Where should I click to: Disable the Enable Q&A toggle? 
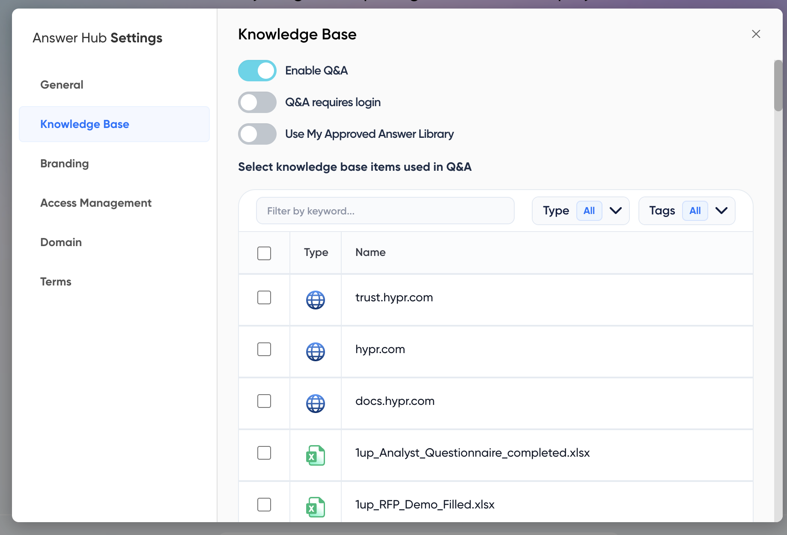point(257,71)
